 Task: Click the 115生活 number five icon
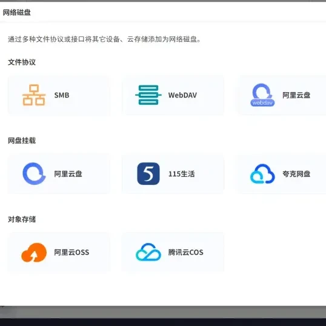pos(148,173)
